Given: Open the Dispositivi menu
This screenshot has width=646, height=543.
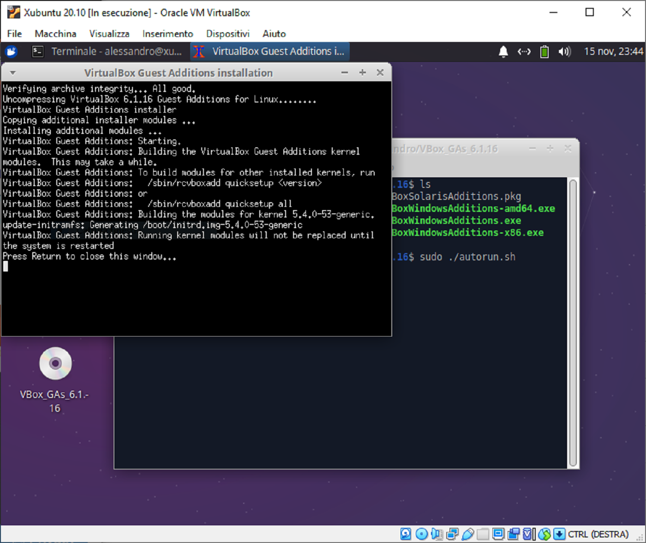Looking at the screenshot, I should coord(227,33).
